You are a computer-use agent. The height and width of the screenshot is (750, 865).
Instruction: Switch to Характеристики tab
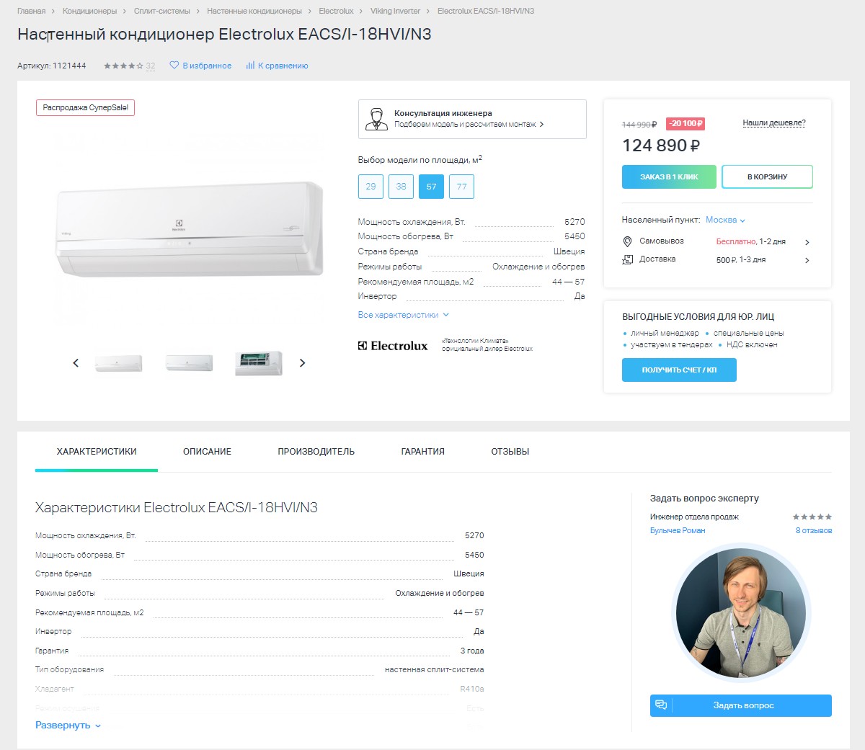pos(97,452)
